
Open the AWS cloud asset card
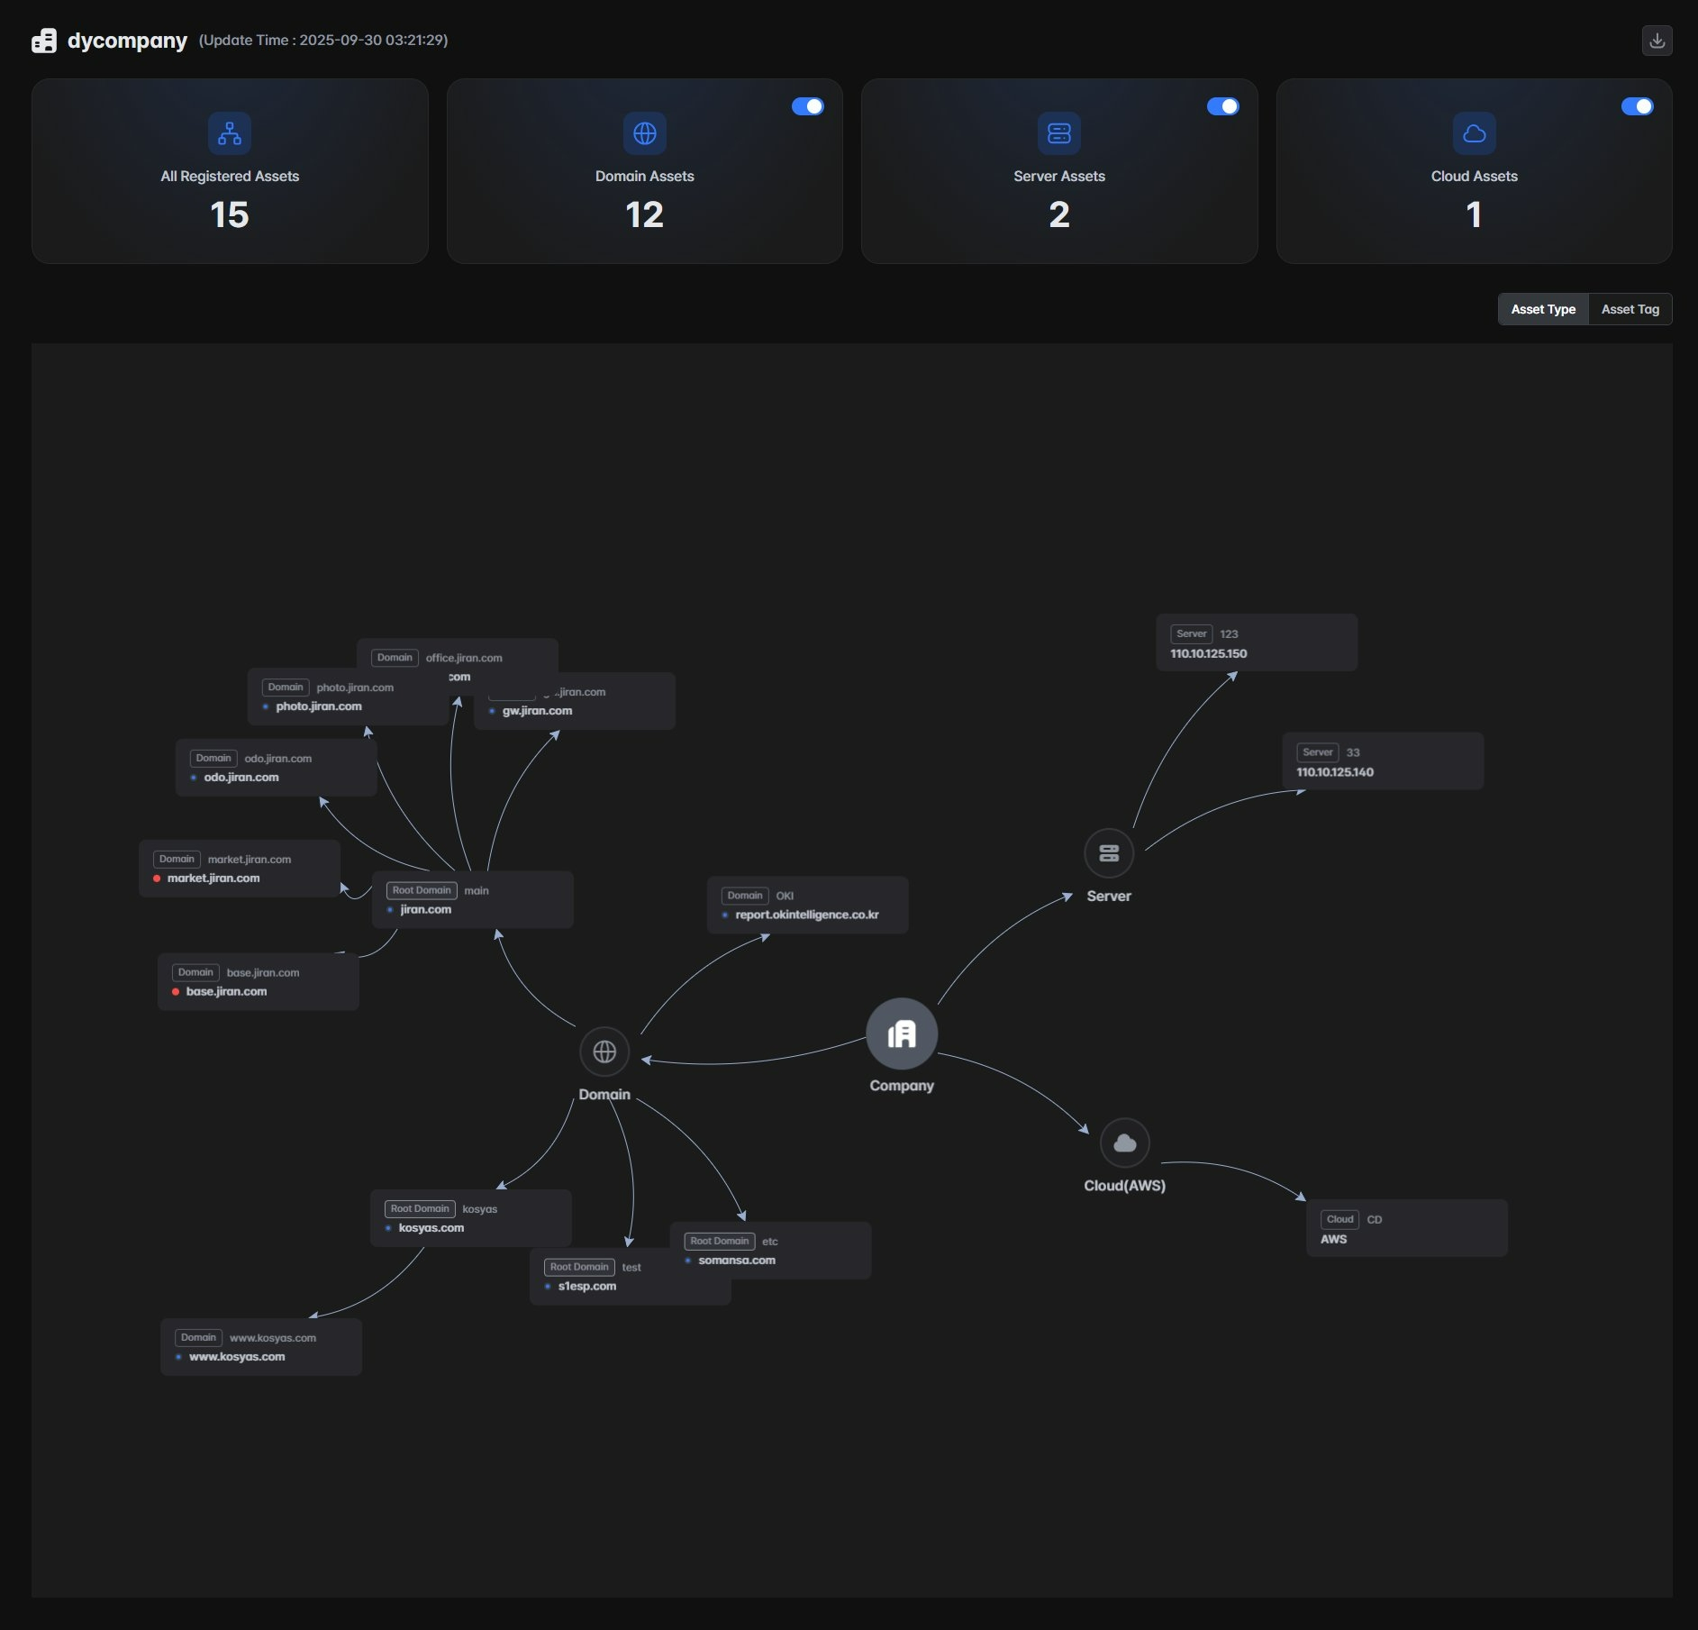1406,1228
